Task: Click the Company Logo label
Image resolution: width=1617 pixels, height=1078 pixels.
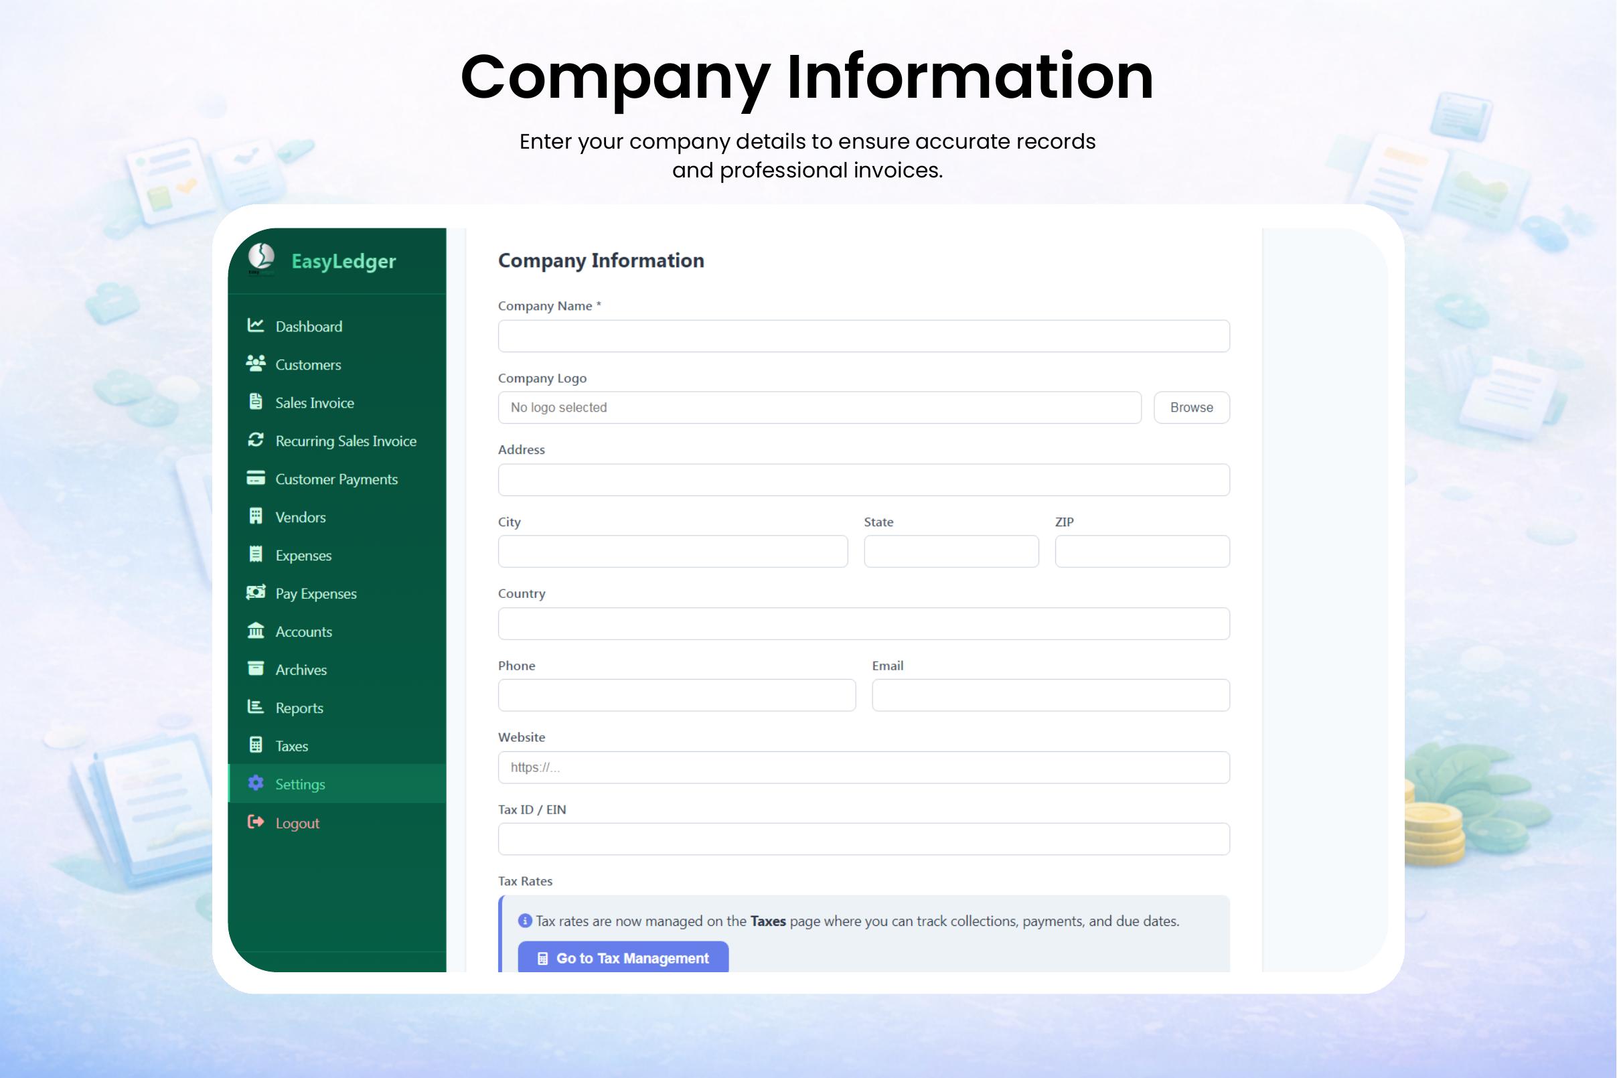Action: (542, 378)
